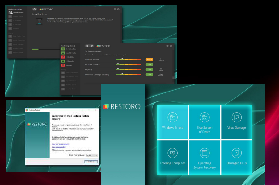Click the Analyzing (Done) status text
279x185 pixels.
(68, 46)
